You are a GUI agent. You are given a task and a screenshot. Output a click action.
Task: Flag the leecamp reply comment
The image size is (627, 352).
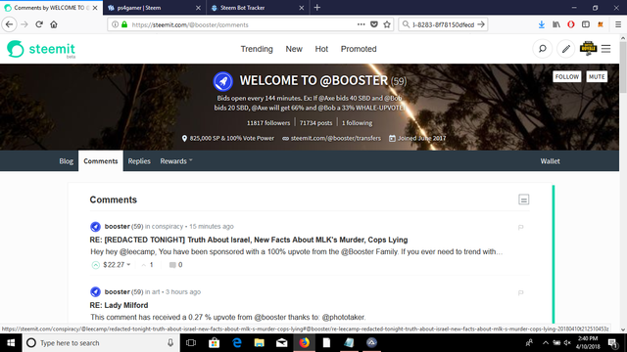[x=520, y=227]
